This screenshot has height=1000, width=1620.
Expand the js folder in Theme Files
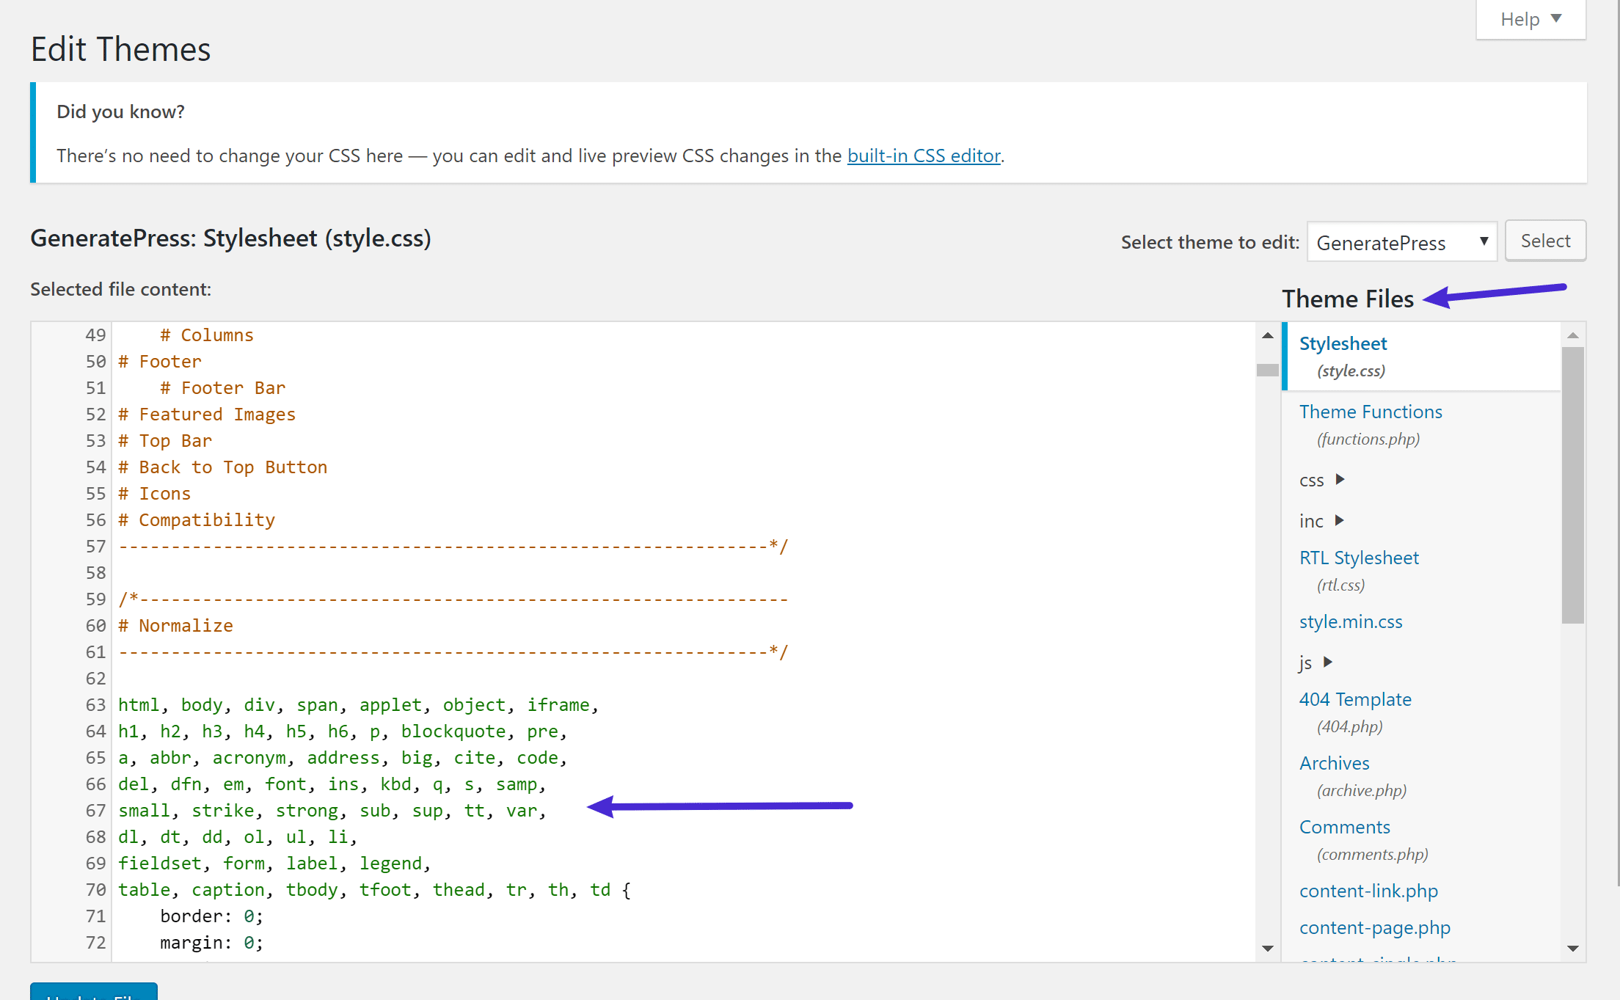pos(1329,661)
